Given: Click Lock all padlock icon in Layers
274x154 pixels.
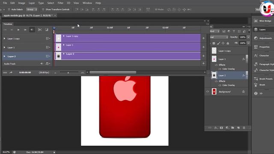Looking at the screenshot, I should [228, 43].
